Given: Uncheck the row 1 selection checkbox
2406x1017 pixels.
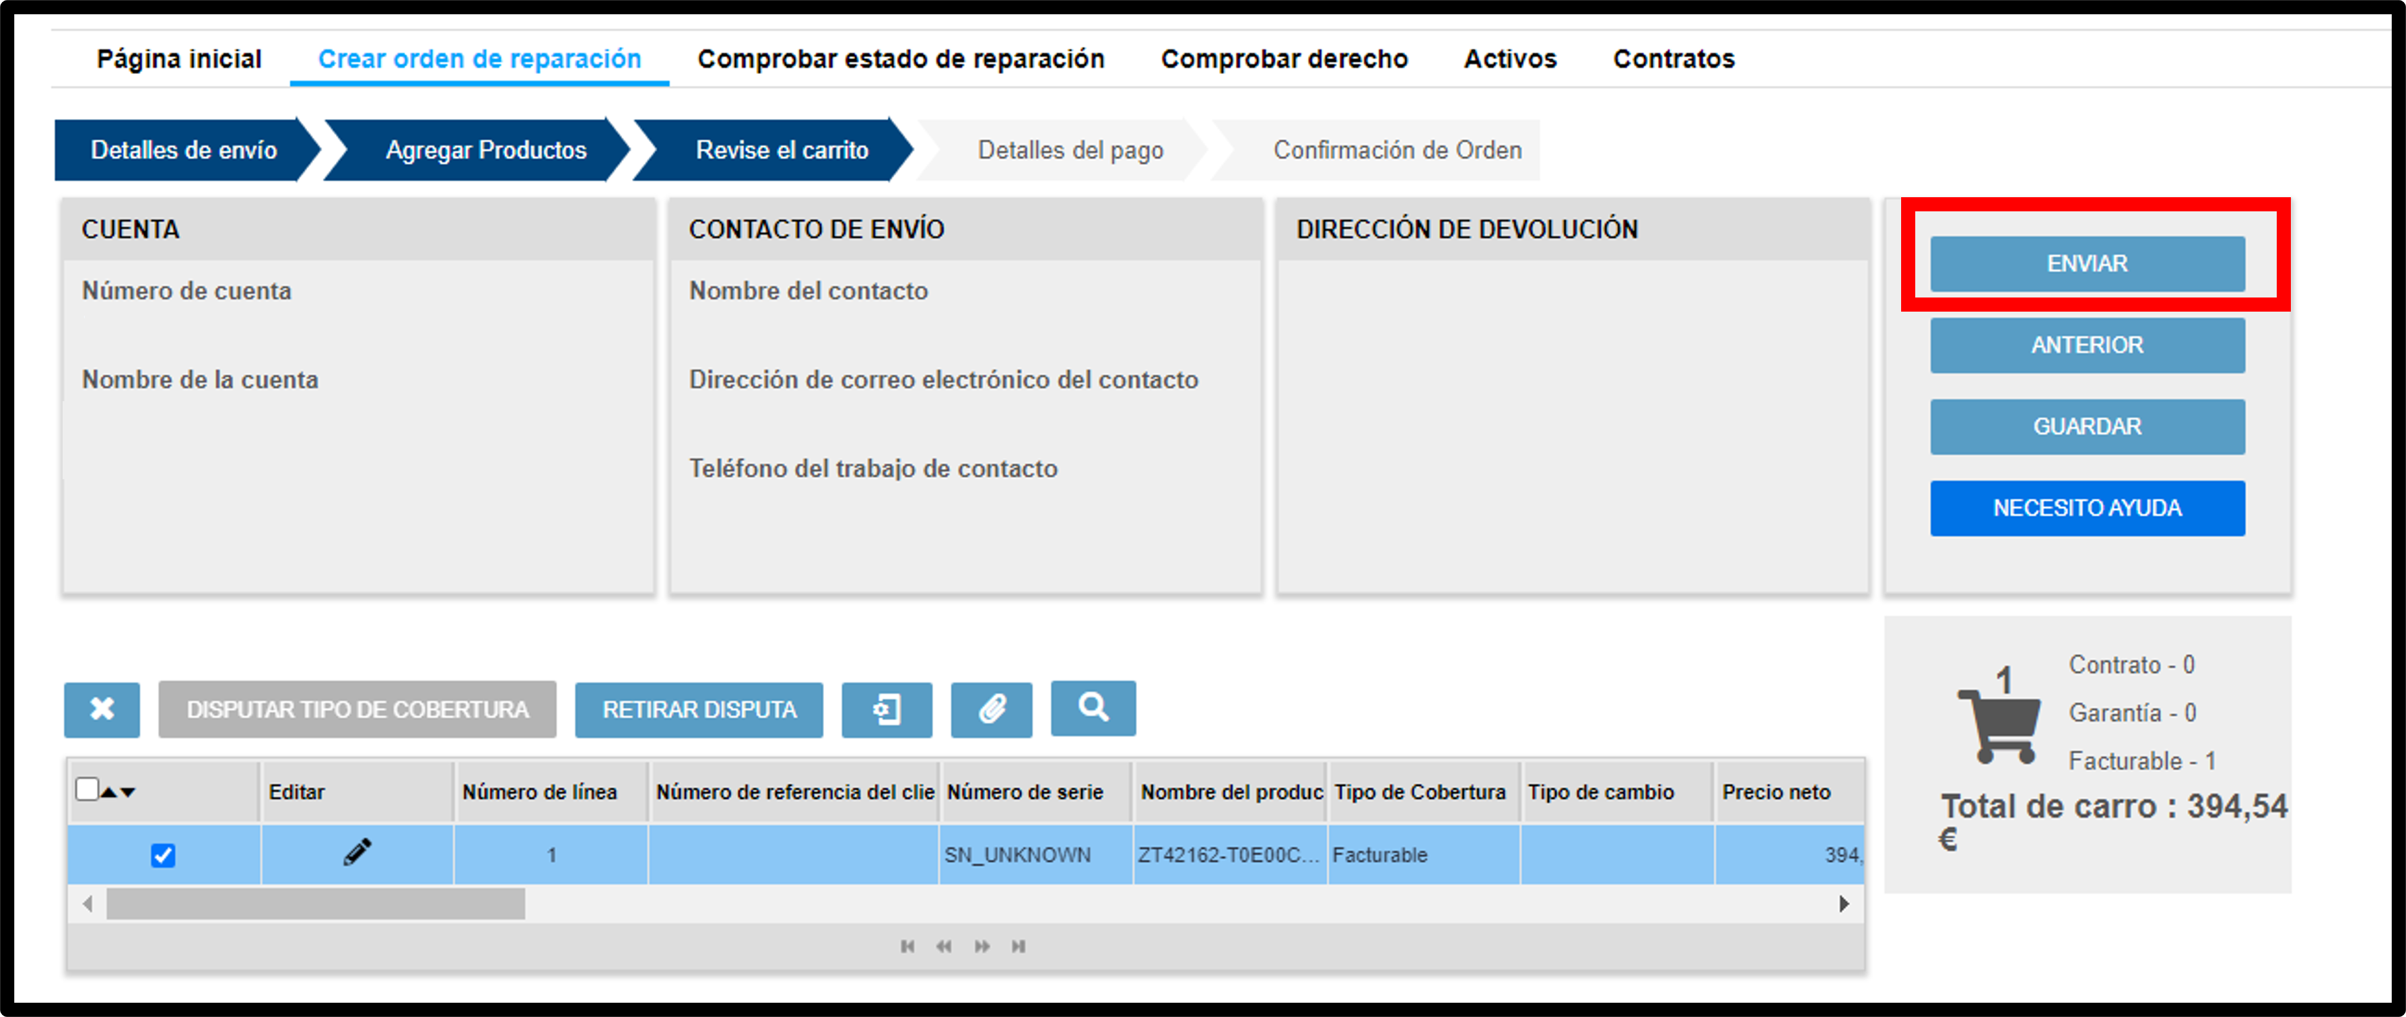Looking at the screenshot, I should pyautogui.click(x=162, y=855).
